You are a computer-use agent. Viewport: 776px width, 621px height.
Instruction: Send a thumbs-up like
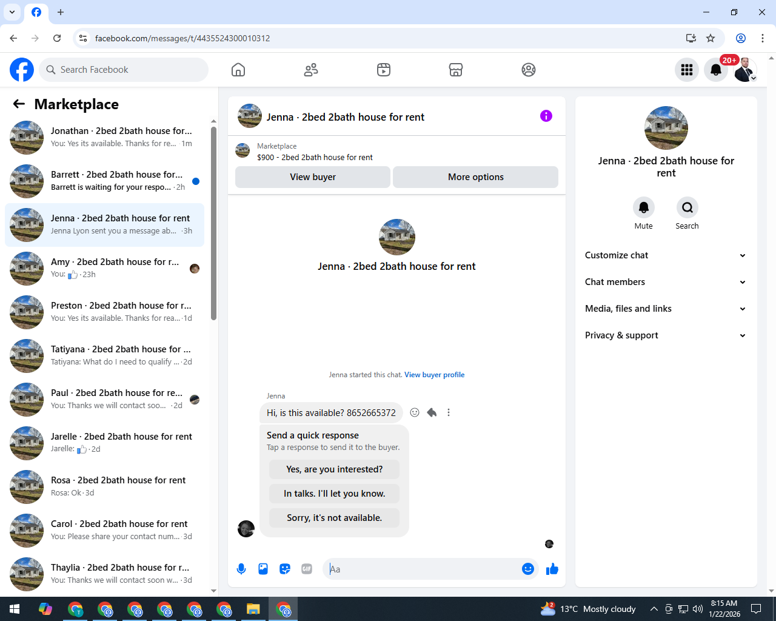click(552, 569)
